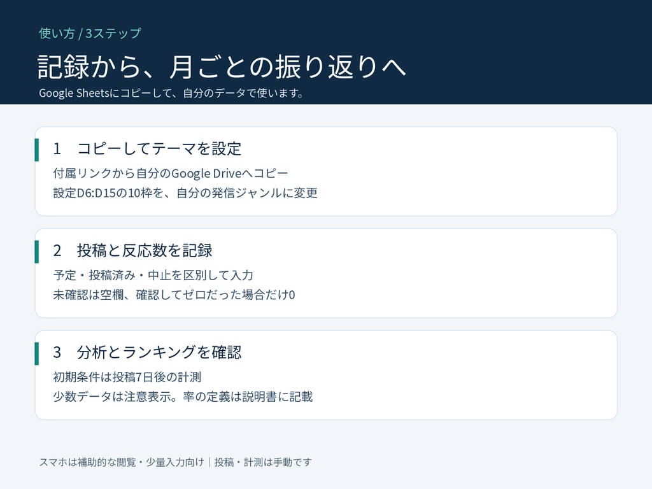Click the breadcrumb text 使い方 / 3ステップ

coord(90,33)
